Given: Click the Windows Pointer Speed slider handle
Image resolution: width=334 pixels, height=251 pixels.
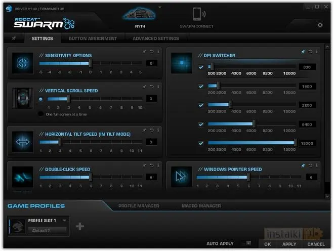Looking at the screenshot, I should (248, 177).
